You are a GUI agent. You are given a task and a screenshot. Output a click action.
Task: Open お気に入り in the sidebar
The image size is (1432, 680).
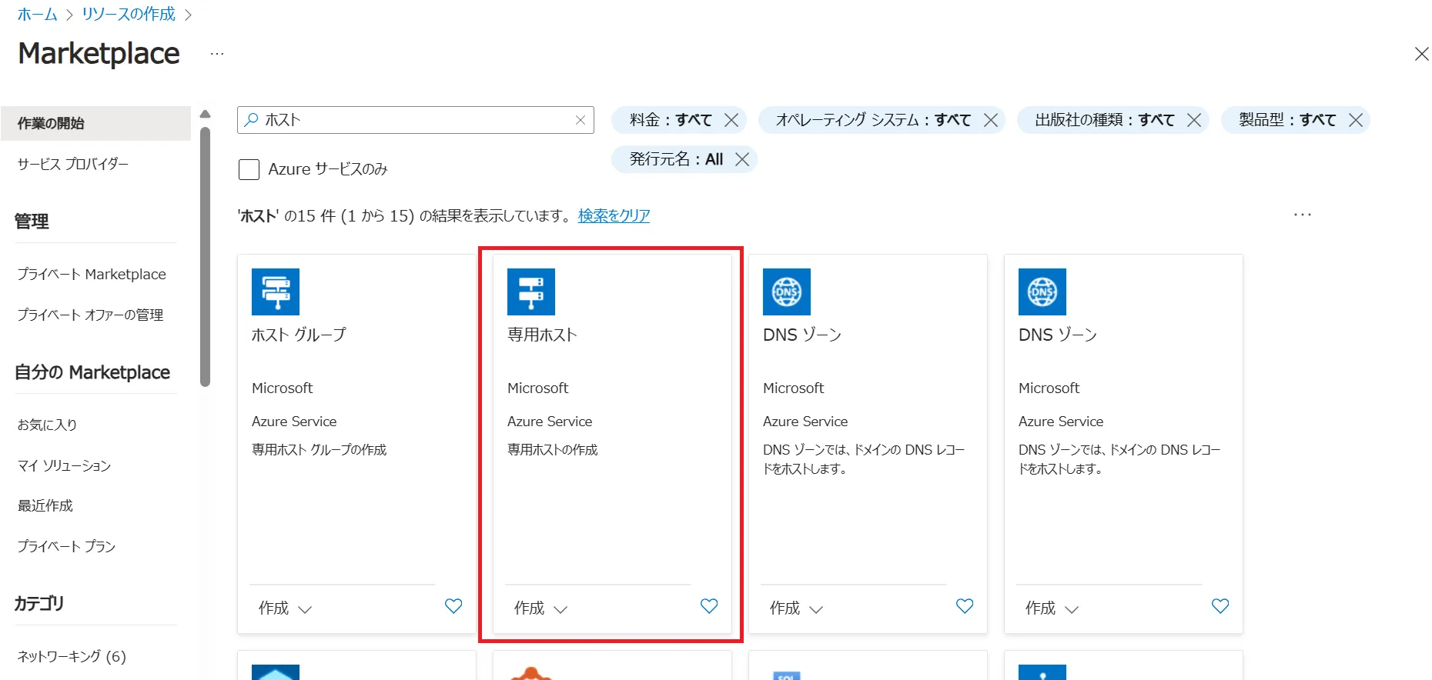tap(47, 425)
